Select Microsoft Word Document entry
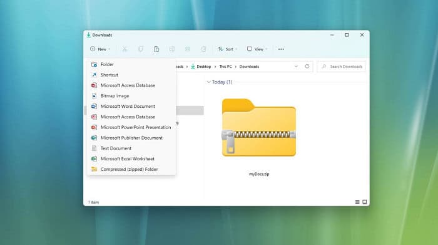The image size is (438, 245). [x=131, y=107]
